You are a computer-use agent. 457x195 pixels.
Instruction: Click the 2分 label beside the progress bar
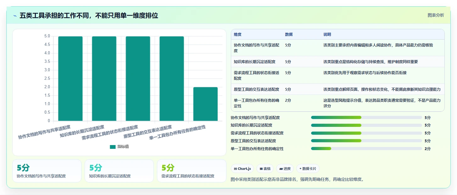tap(427, 149)
